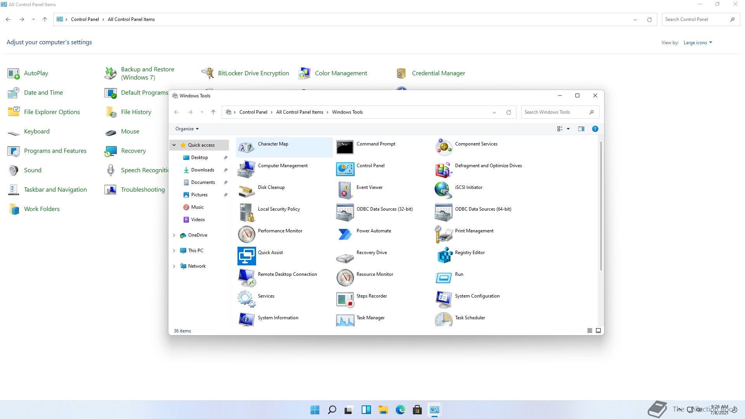Viewport: 745px width, 419px height.
Task: Open address history dropdown in Windows Tools
Action: coord(494,112)
